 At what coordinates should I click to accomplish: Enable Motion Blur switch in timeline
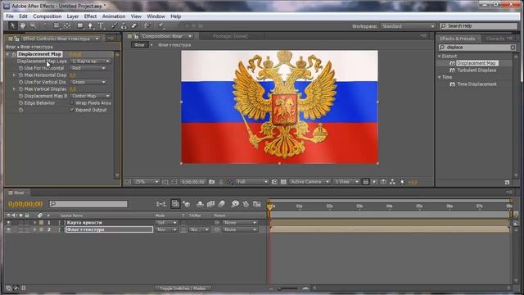click(222, 204)
